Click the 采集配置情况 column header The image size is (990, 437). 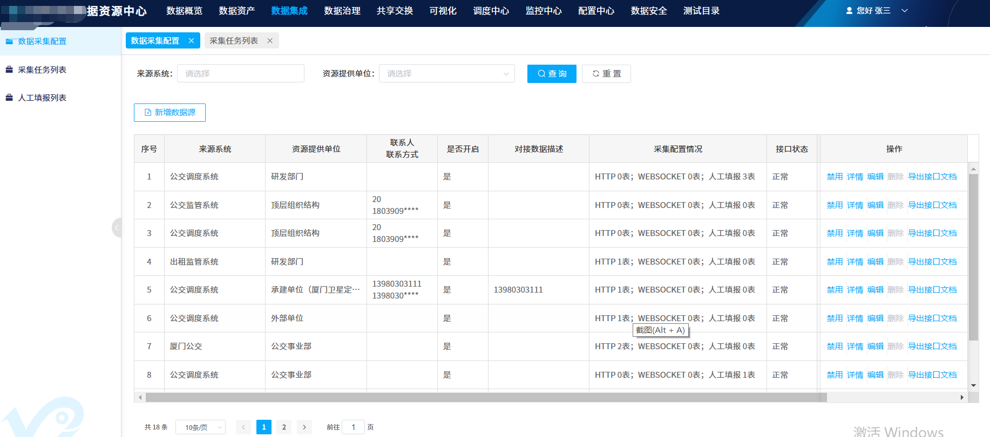click(678, 149)
